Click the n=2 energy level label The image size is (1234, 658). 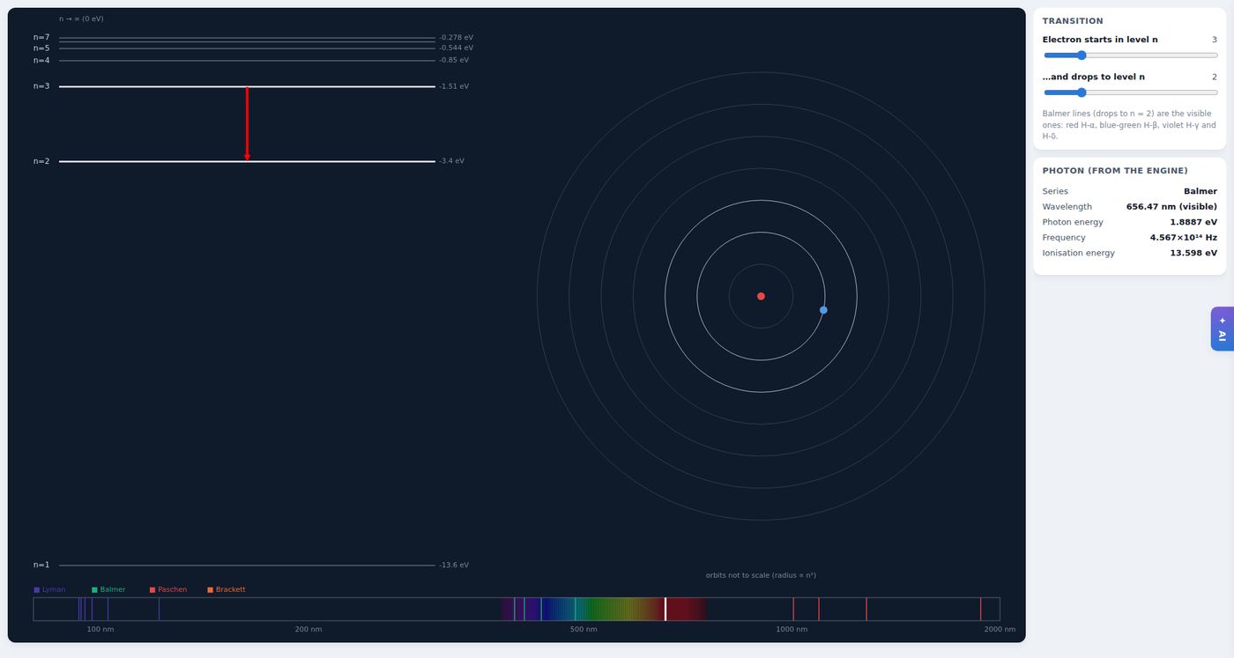[41, 161]
